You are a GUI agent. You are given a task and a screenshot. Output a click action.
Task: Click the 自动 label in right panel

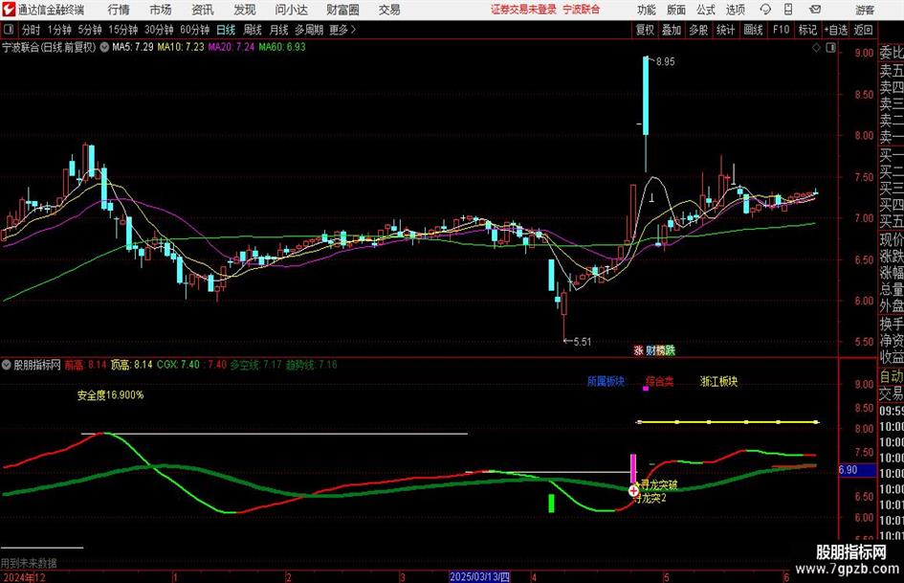(x=892, y=376)
